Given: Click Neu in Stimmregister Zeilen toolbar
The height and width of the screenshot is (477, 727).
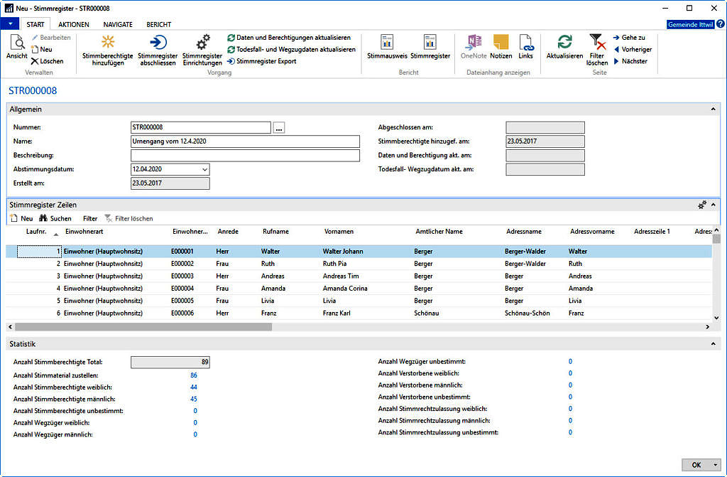Looking at the screenshot, I should point(22,218).
